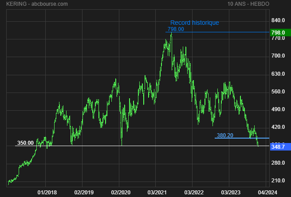Viewport: 291px width, 197px height.
Task: Click the 02/2020 date axis label
Action: tap(121, 193)
